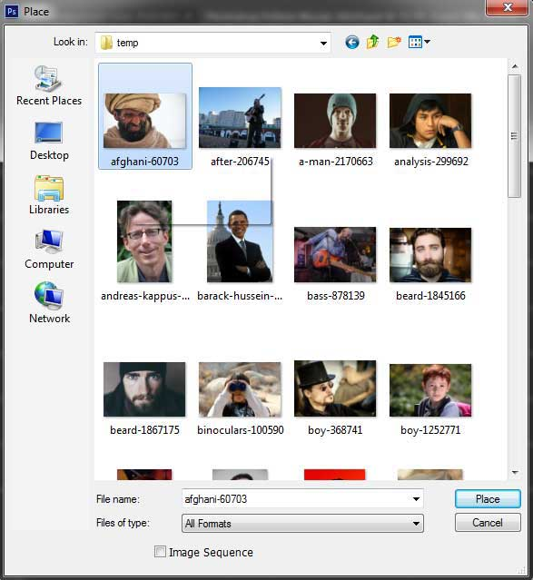Click the file name label binoculars-100590
This screenshot has width=533, height=580.
(241, 430)
